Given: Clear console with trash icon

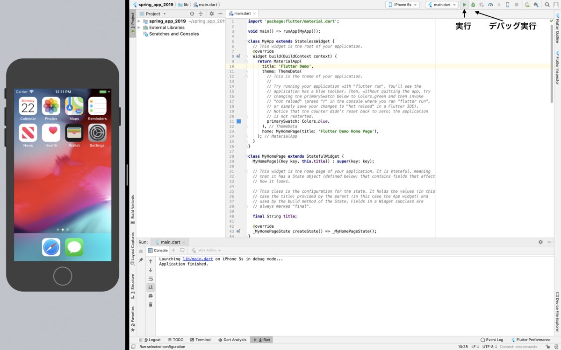Looking at the screenshot, I should [x=151, y=304].
